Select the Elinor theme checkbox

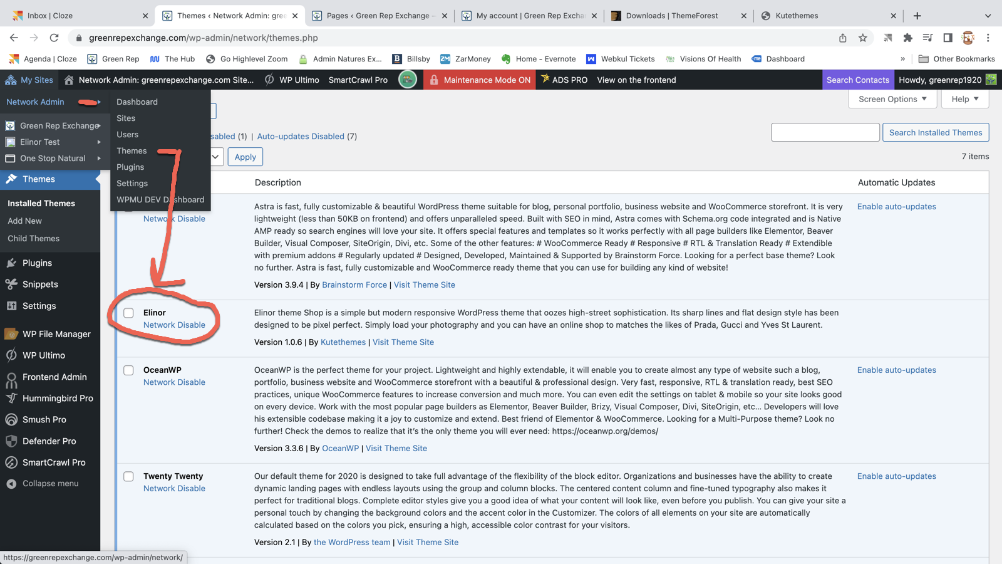128,313
